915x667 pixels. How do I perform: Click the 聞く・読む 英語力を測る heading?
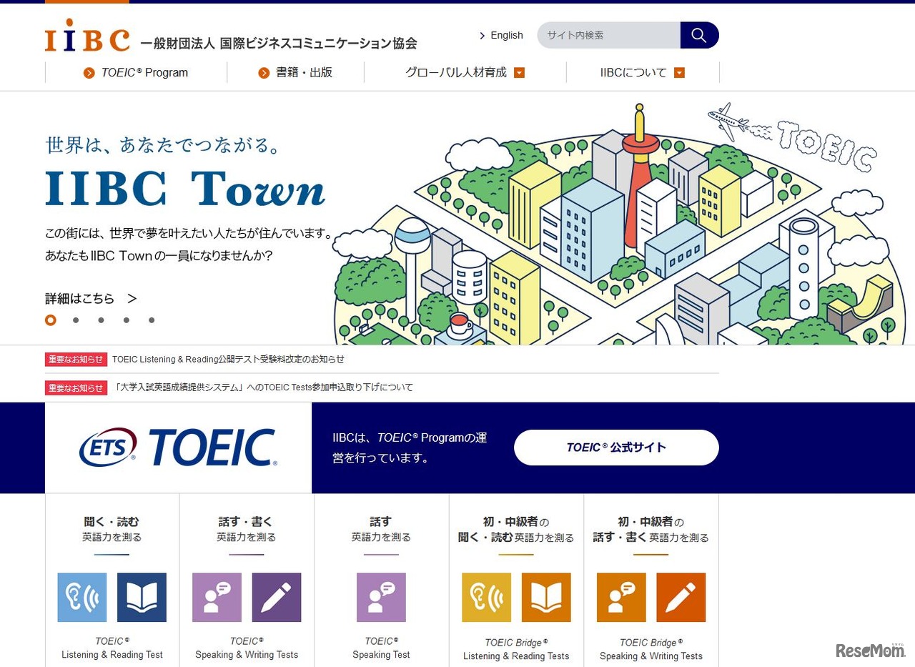click(112, 529)
